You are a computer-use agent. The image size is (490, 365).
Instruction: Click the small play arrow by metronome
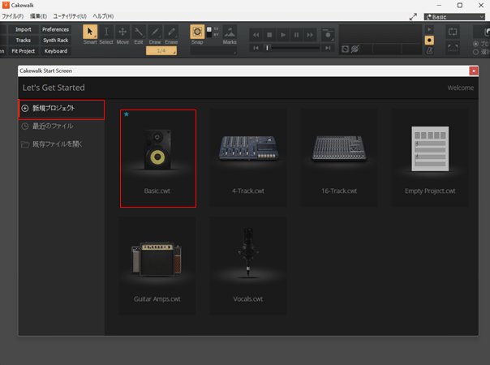pos(429,29)
